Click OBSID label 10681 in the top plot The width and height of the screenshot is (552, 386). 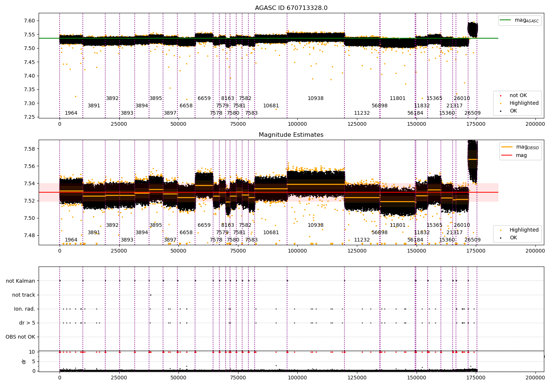(x=271, y=106)
